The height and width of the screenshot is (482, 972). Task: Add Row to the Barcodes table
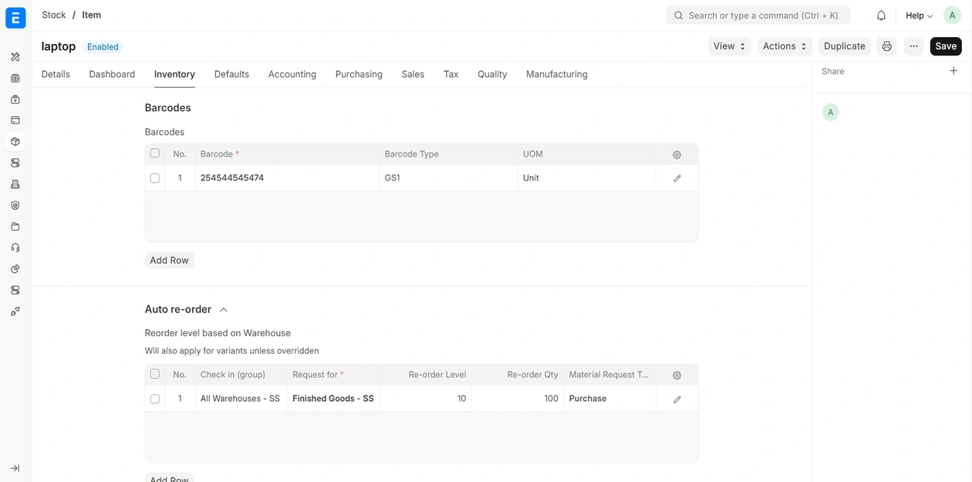click(x=169, y=260)
